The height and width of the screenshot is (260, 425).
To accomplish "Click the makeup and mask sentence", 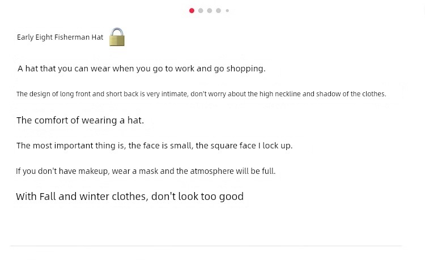I will click(146, 171).
